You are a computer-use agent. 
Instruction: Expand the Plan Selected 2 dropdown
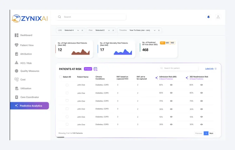(109, 30)
